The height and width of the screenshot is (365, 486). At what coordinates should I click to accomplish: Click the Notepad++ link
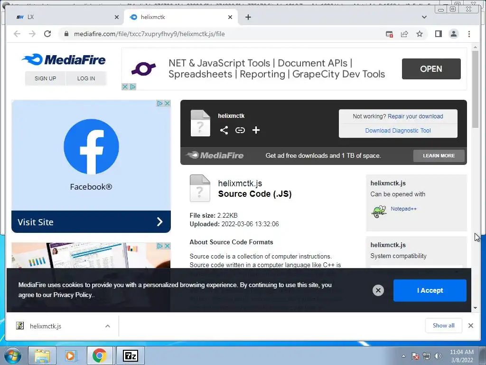403,209
